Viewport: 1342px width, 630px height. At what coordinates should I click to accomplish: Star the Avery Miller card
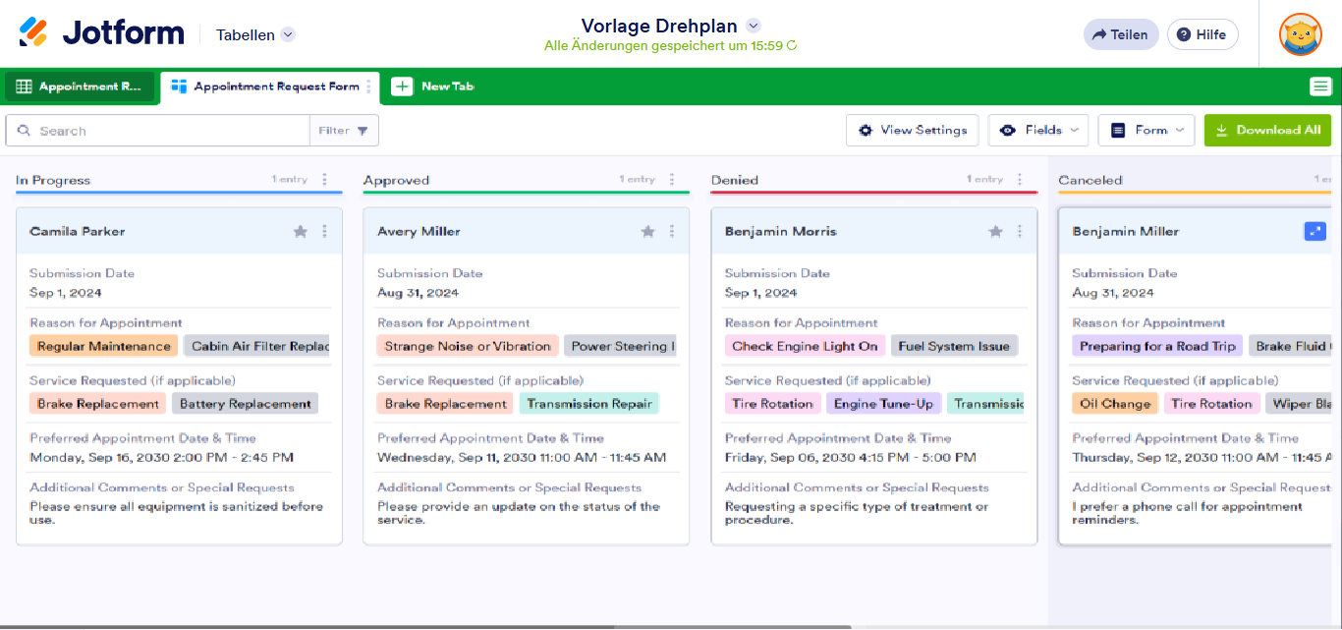[648, 232]
